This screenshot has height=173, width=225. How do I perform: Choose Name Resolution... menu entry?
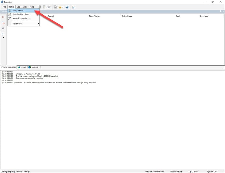24,18
